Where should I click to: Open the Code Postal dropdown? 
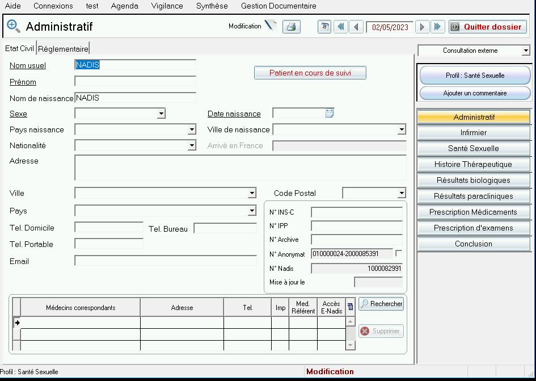(402, 193)
